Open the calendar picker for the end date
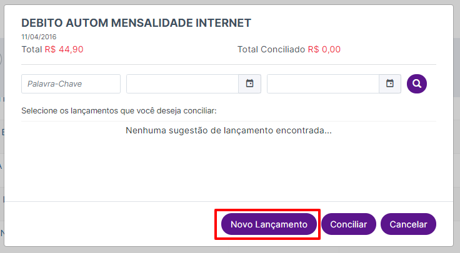This screenshot has width=460, height=253. 390,84
